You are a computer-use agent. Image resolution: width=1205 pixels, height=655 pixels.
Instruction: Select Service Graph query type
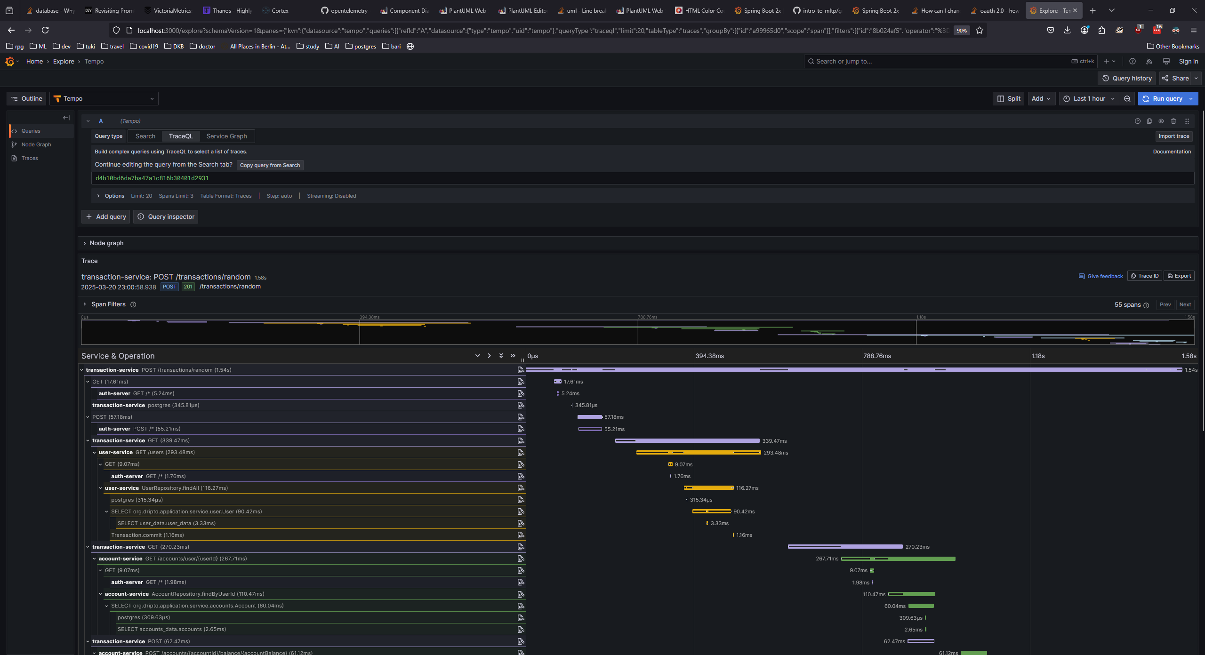click(226, 136)
